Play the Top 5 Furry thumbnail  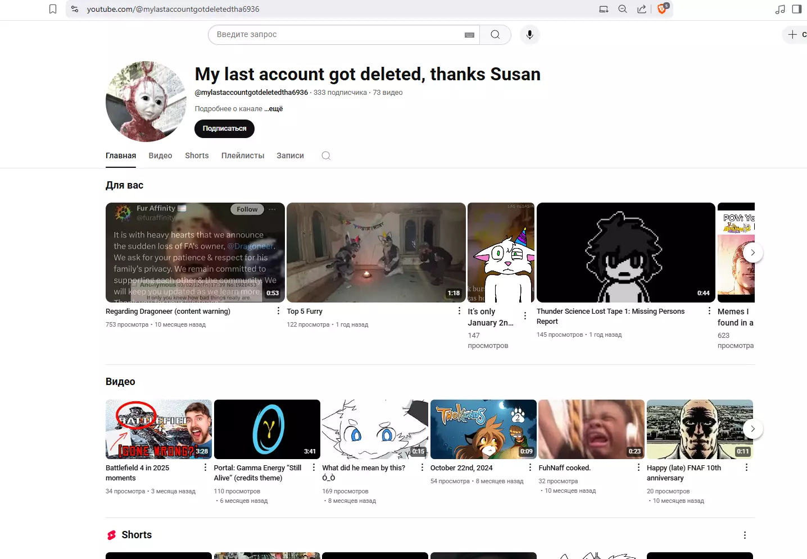[x=376, y=253]
